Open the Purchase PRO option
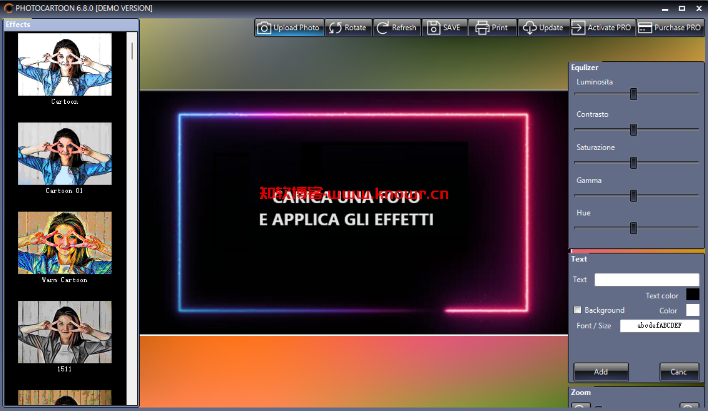Screen dimensions: 708x411 coord(670,28)
